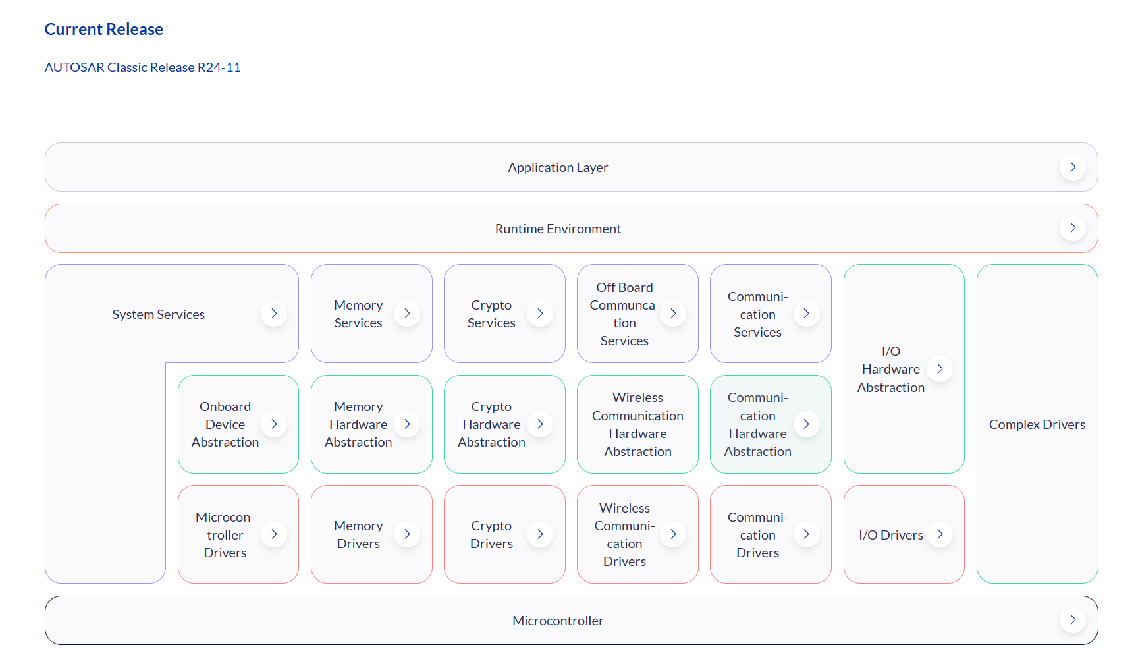Click the Runtime Environment label
The height and width of the screenshot is (670, 1136).
[x=558, y=229]
